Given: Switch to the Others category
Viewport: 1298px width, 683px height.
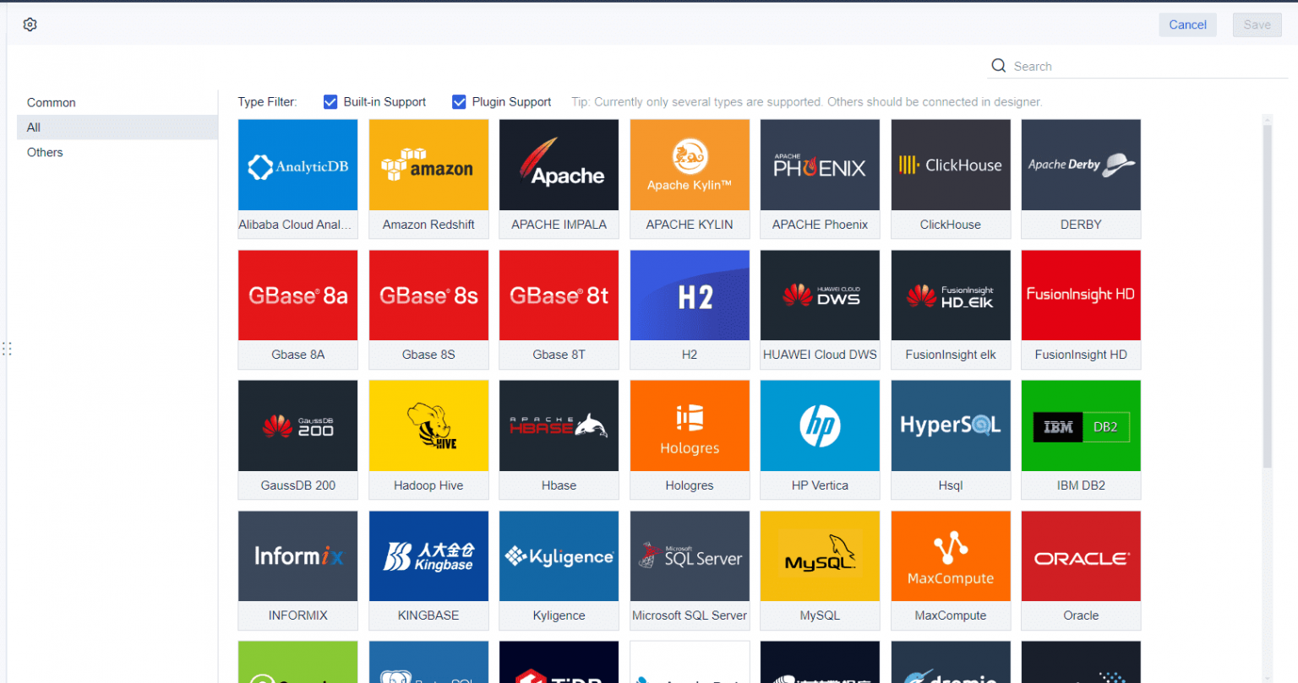Looking at the screenshot, I should (x=45, y=152).
